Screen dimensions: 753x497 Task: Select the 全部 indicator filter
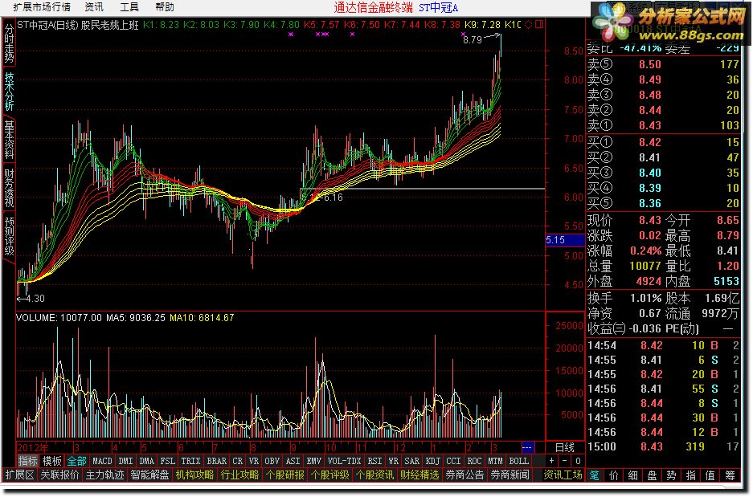(76, 461)
